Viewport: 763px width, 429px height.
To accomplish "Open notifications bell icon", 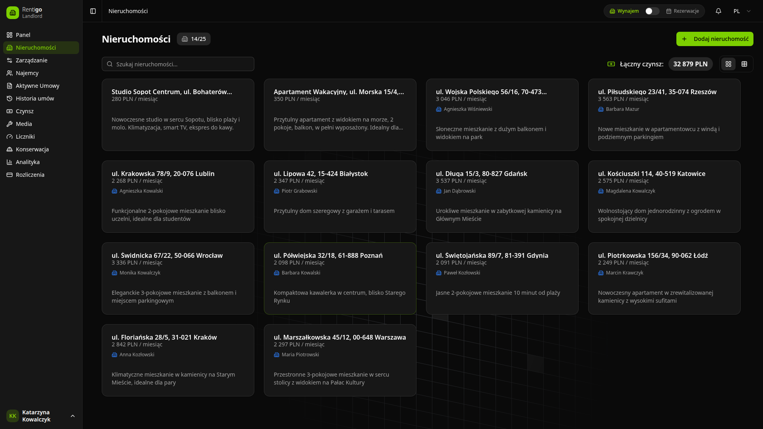I will point(718,11).
